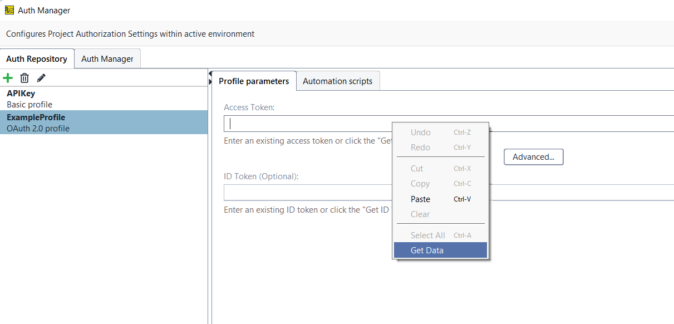Click Select All in the context menu
This screenshot has width=674, height=324.
[427, 235]
